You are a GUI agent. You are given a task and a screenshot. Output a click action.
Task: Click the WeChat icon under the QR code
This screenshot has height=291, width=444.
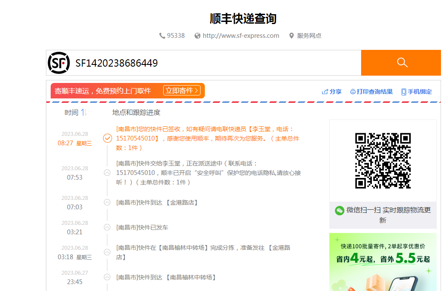(x=340, y=211)
